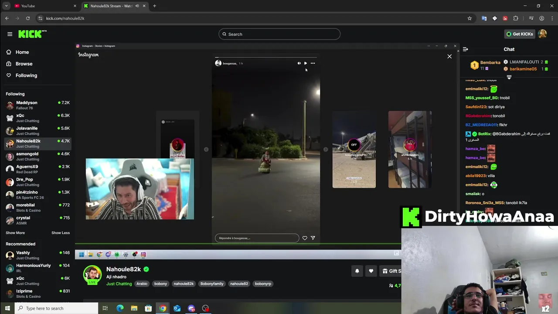Click the Chrome address bar
The width and height of the screenshot is (558, 314).
click(253, 18)
